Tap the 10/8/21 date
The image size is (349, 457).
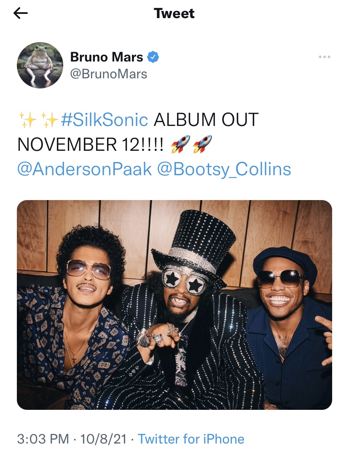point(104,439)
